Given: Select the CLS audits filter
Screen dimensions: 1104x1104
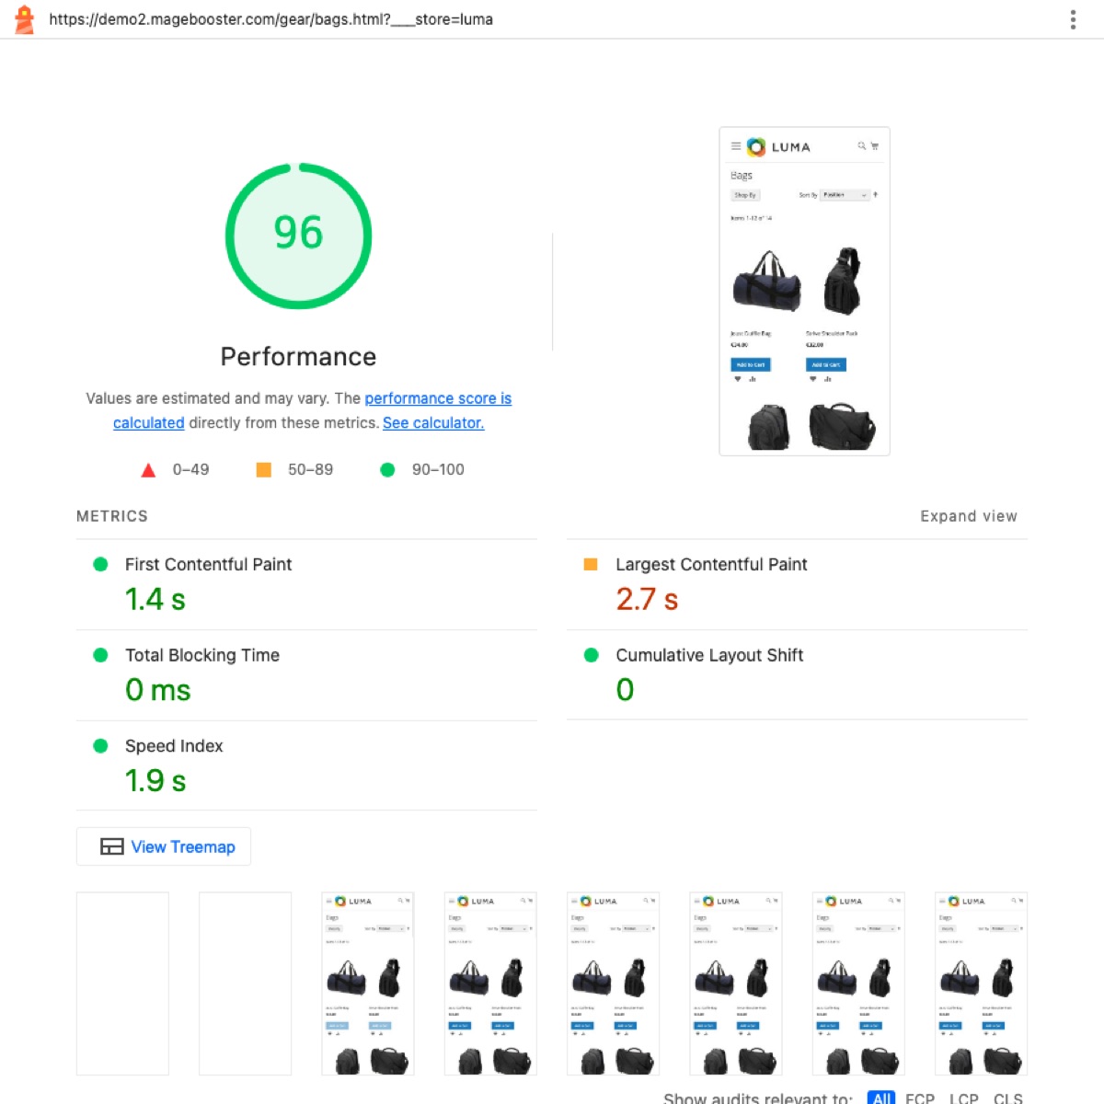Looking at the screenshot, I should point(1008,1098).
